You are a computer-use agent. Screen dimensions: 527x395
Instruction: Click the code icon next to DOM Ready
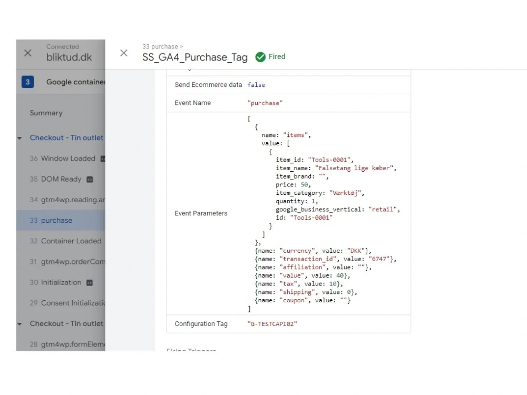click(90, 180)
